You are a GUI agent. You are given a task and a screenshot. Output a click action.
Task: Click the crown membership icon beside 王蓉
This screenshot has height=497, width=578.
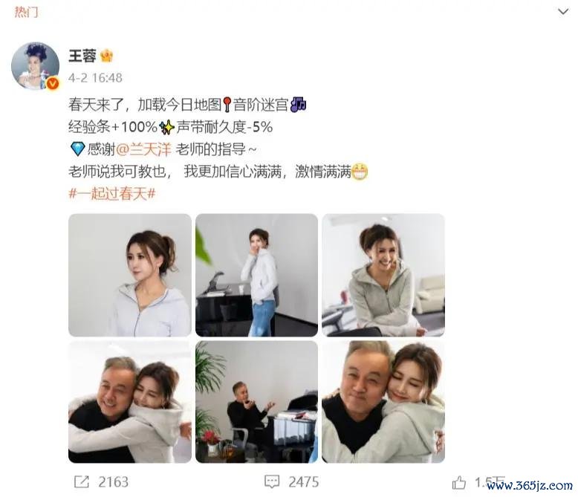(x=106, y=56)
